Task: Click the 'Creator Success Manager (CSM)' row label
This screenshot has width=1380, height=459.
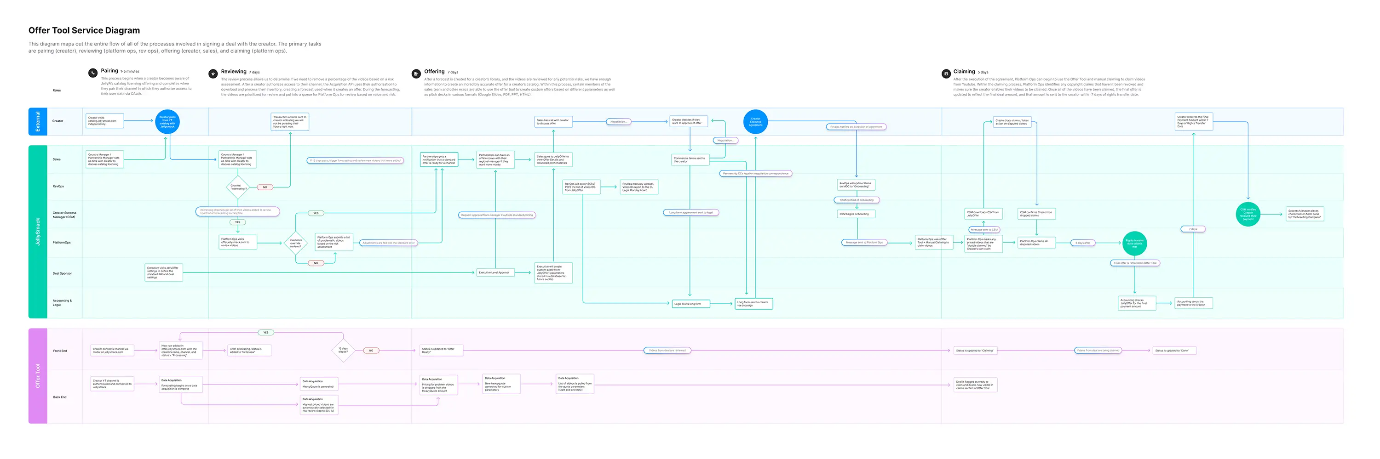Action: (x=64, y=215)
